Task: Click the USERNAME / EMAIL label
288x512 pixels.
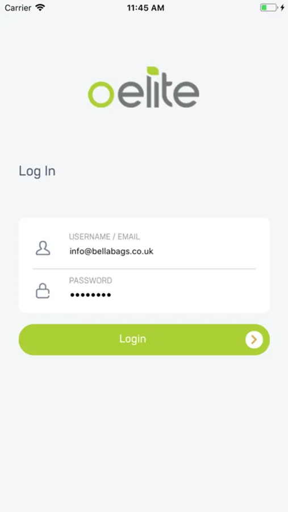Action: pos(105,237)
